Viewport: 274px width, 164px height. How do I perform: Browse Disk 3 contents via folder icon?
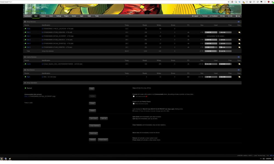[x=239, y=40]
